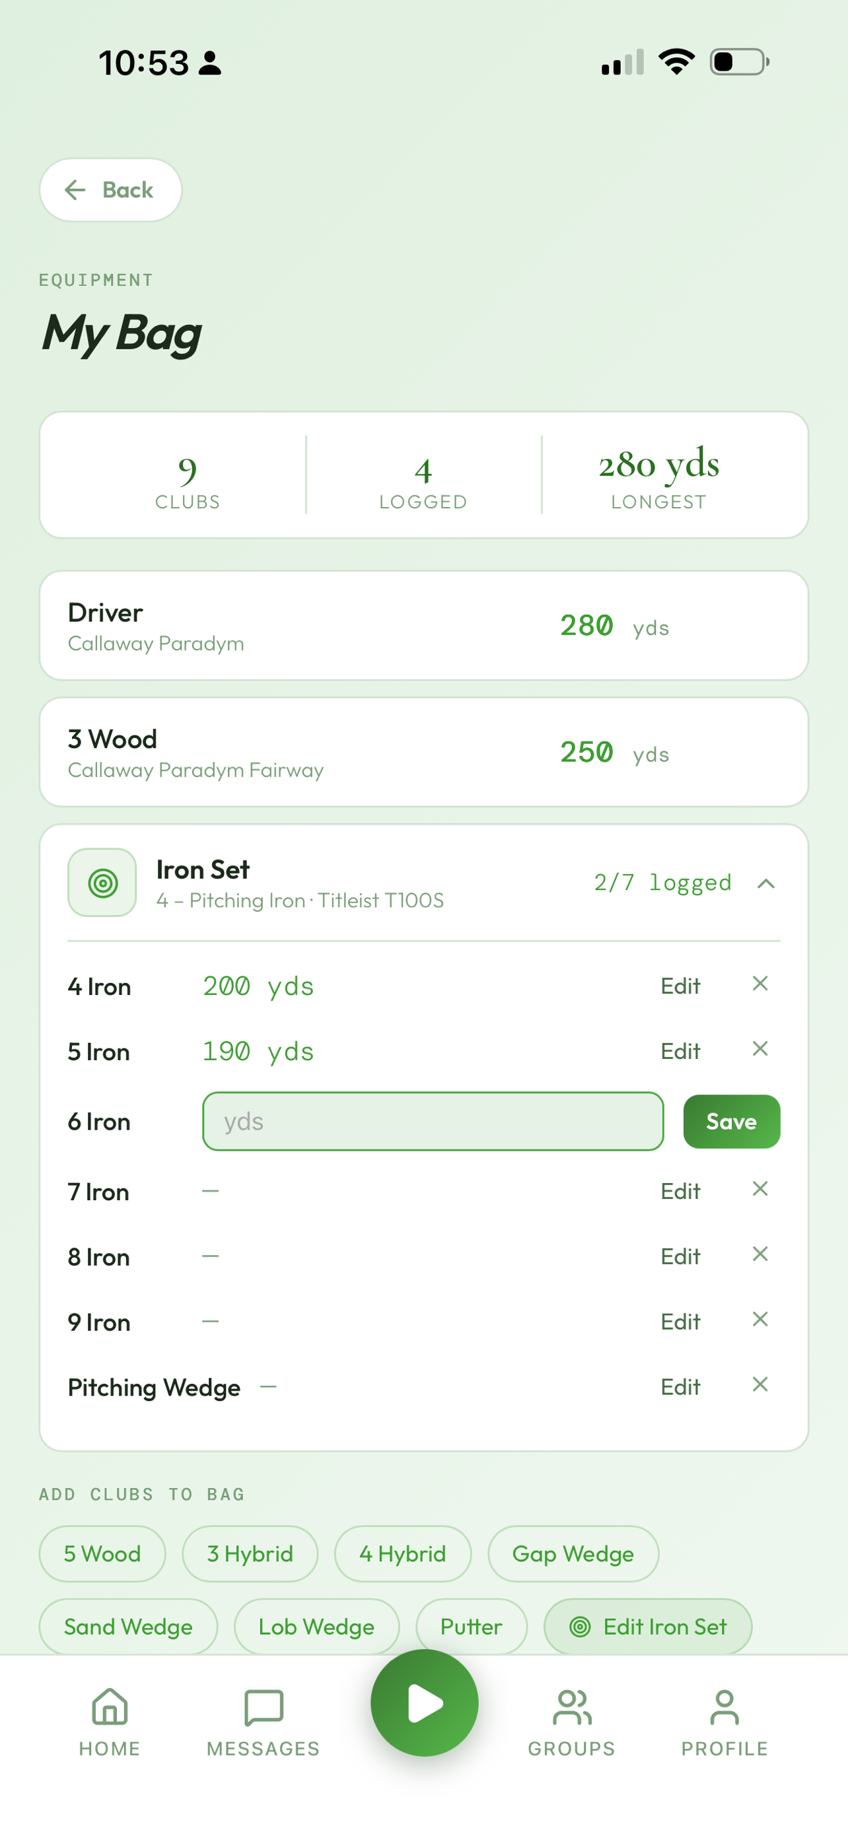Add Gap Wedge to bag

573,1553
